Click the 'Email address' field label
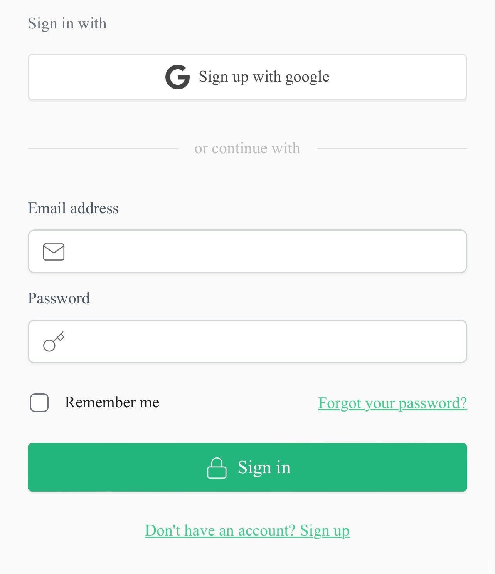This screenshot has width=495, height=574. click(x=73, y=208)
